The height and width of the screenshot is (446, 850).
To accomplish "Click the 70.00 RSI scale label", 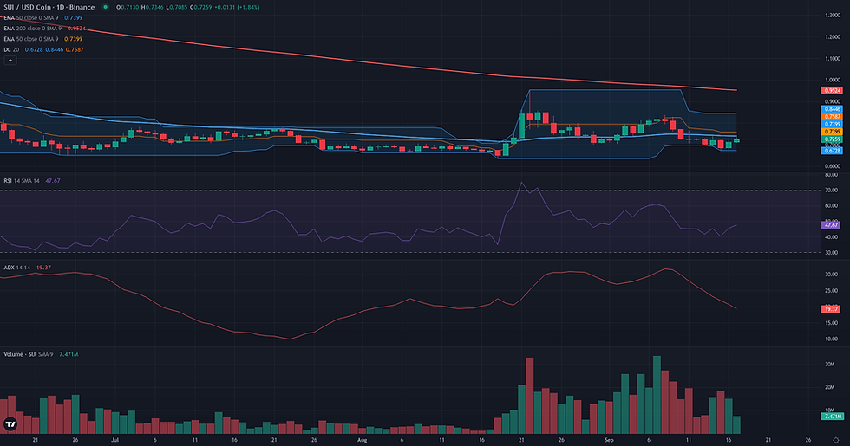I will click(831, 190).
